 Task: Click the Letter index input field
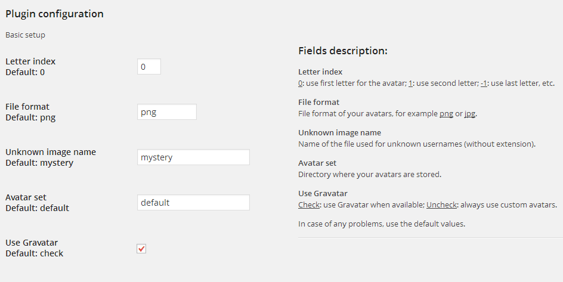coord(149,67)
